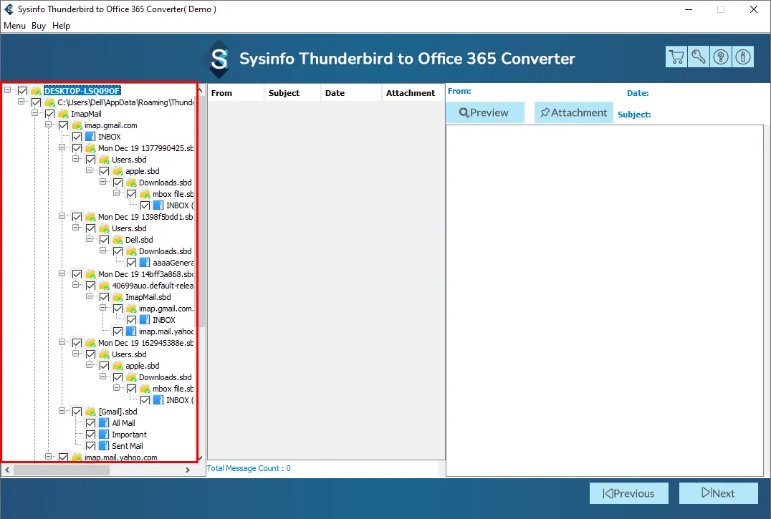Click the shopping cart buy icon

pos(676,57)
